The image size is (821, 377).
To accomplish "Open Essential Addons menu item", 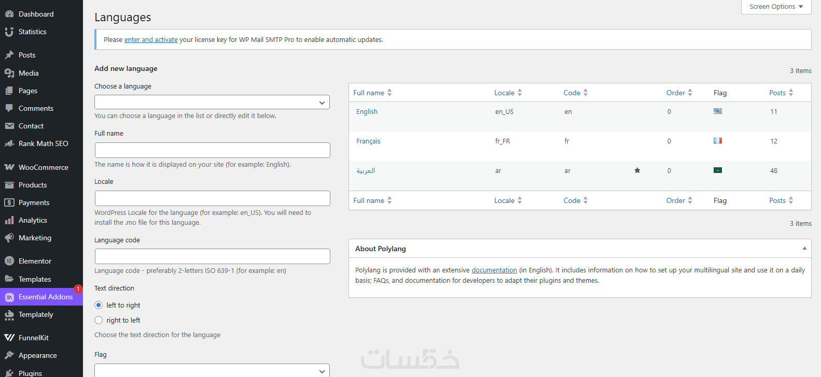I will click(x=46, y=297).
